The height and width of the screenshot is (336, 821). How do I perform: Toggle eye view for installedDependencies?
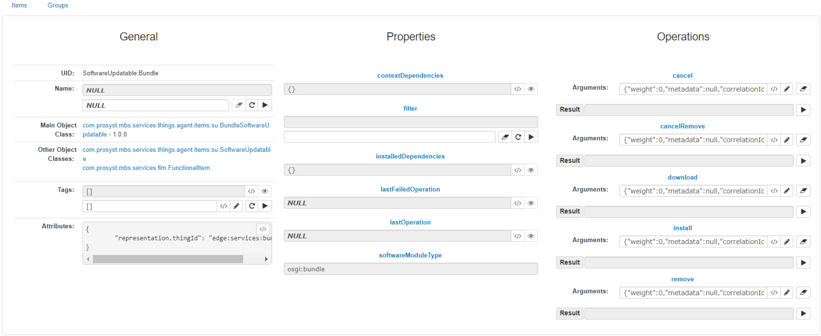(531, 170)
